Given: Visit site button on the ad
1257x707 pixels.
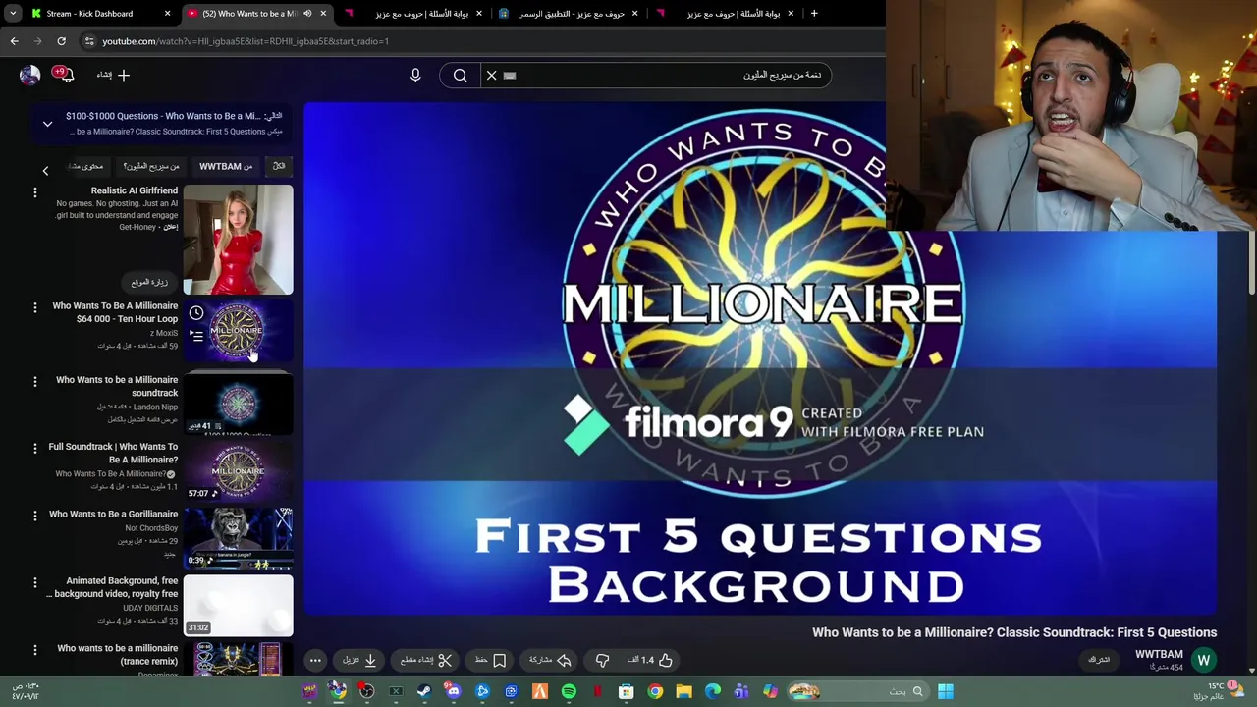Looking at the screenshot, I should [149, 282].
